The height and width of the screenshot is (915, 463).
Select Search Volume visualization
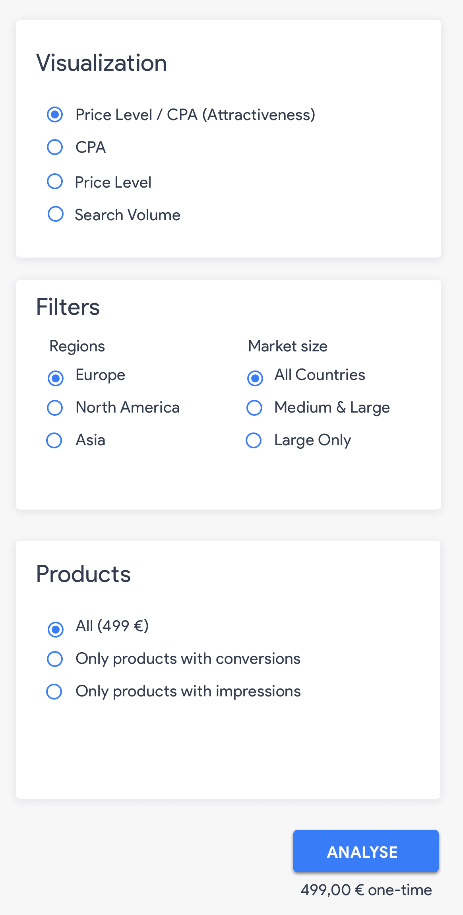pyautogui.click(x=55, y=214)
